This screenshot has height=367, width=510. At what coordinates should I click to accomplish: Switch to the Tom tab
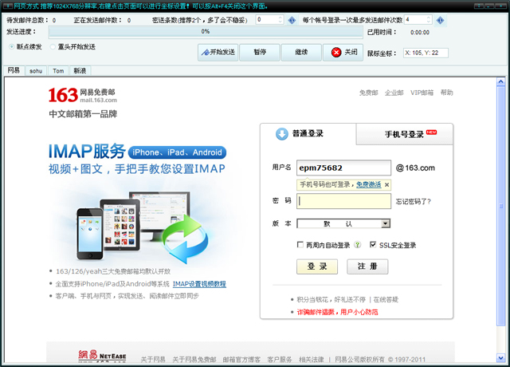click(x=58, y=71)
